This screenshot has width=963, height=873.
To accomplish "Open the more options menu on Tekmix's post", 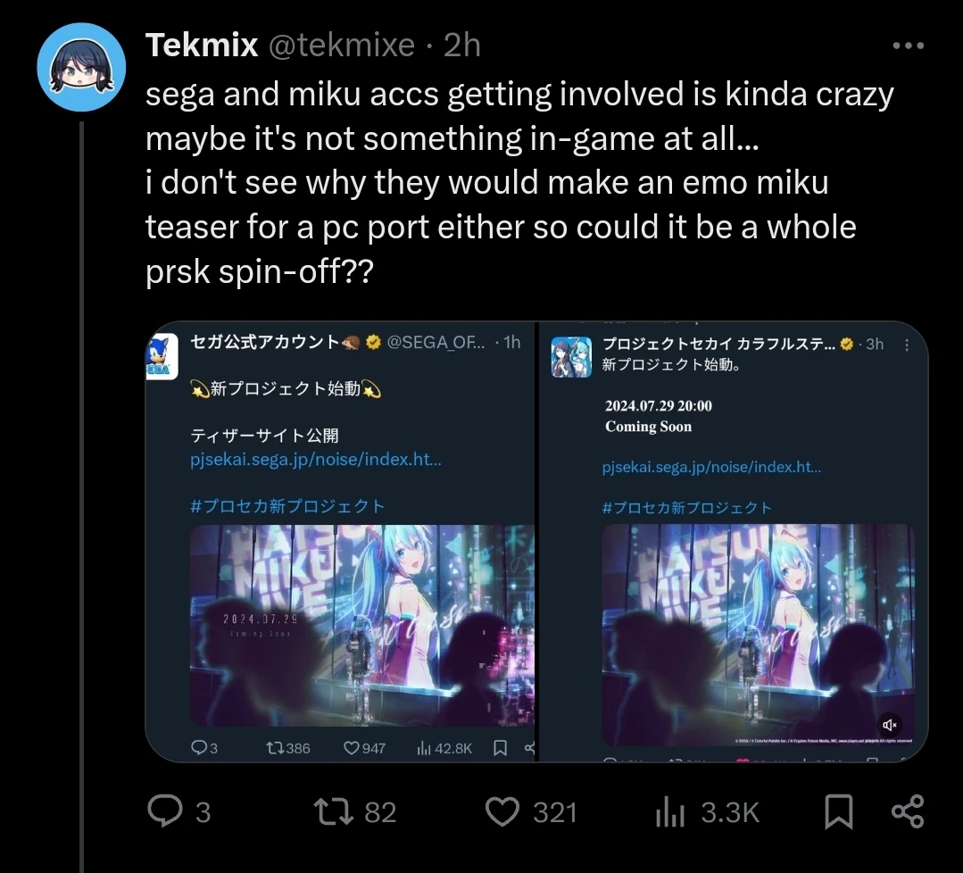I will click(908, 44).
